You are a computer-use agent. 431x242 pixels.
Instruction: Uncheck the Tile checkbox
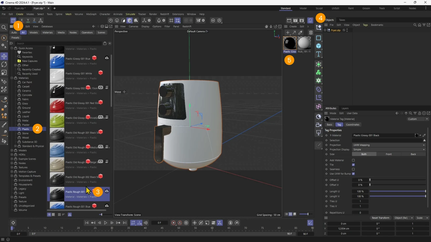coord(353,165)
